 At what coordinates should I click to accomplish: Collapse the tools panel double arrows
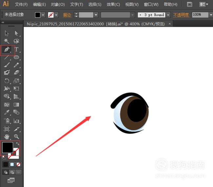coord(3,22)
